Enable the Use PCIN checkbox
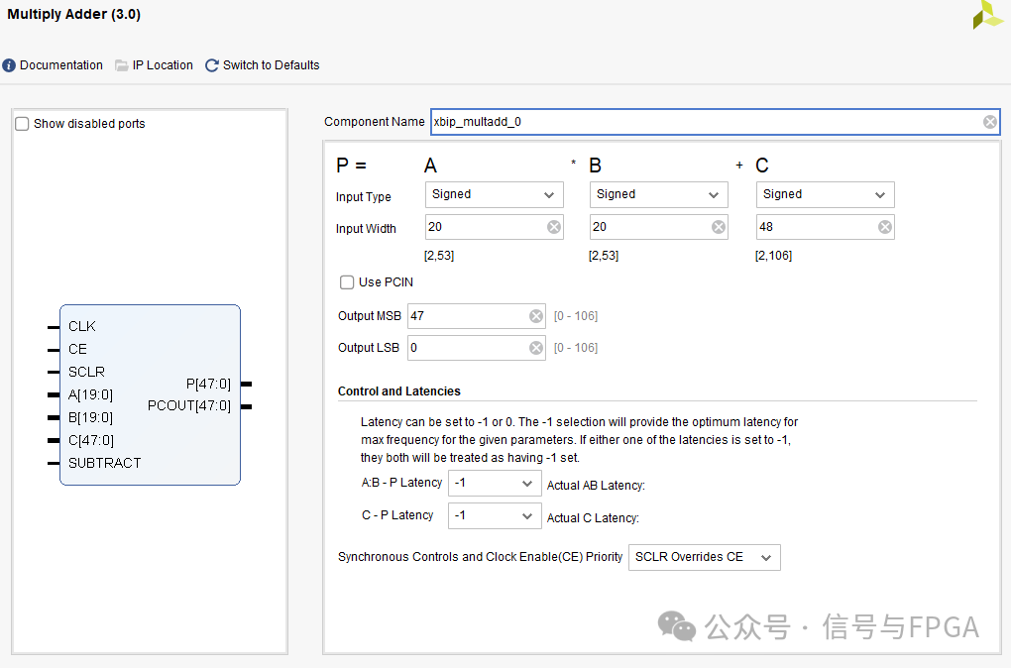1011x668 pixels. (x=347, y=282)
